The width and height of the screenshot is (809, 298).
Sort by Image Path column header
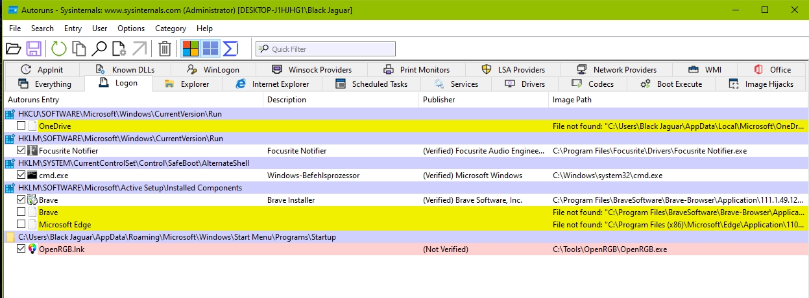coord(679,100)
